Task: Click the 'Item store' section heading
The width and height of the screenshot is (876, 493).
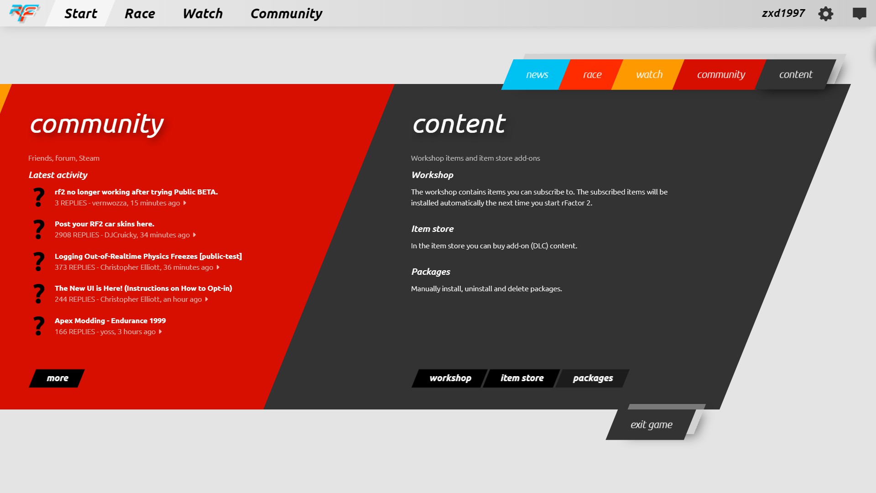Action: 432,229
